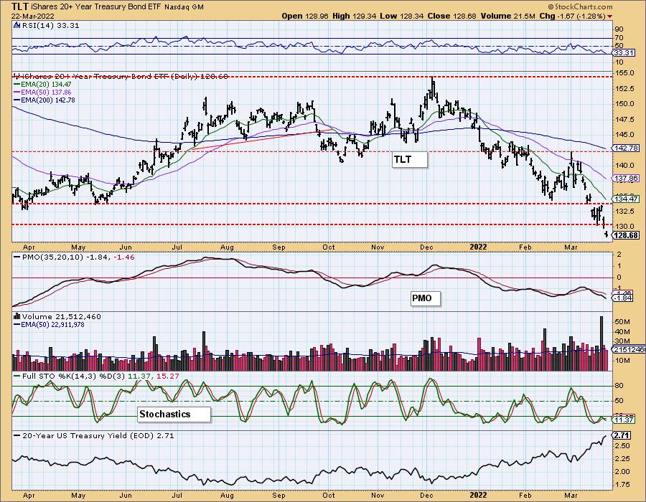The height and width of the screenshot is (502, 646).
Task: Click the volume EMA(50) 22,911,978 legend
Action: click(x=49, y=325)
